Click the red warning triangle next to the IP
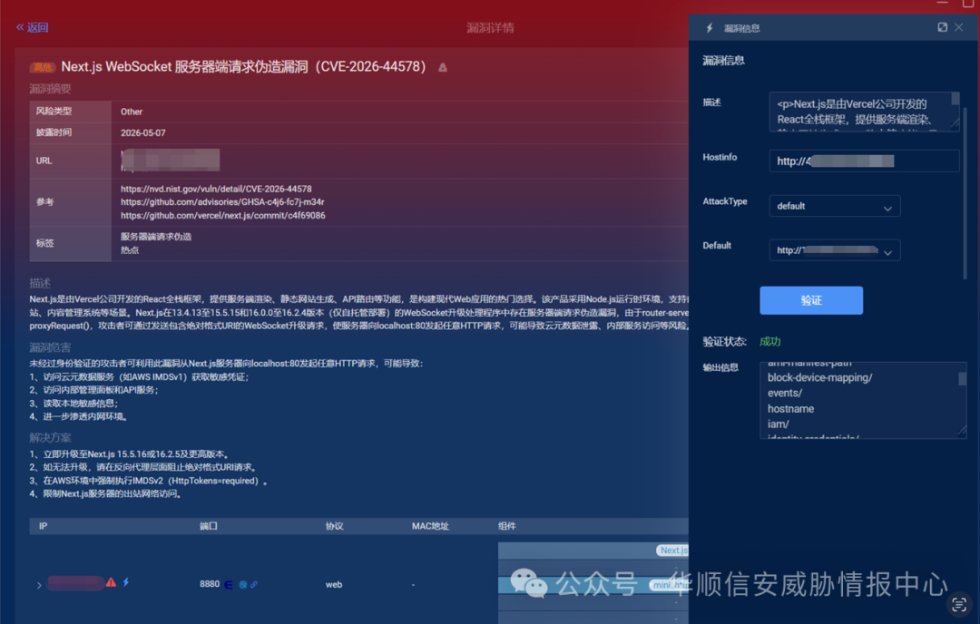The height and width of the screenshot is (624, 980). click(112, 582)
